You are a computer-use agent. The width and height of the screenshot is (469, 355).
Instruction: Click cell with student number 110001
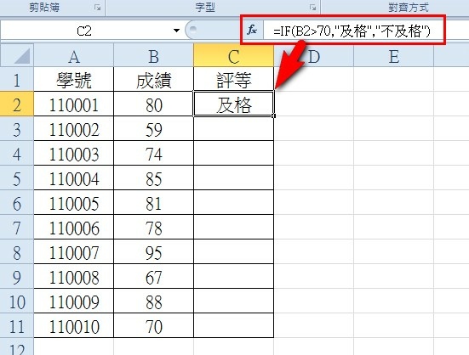pyautogui.click(x=73, y=104)
